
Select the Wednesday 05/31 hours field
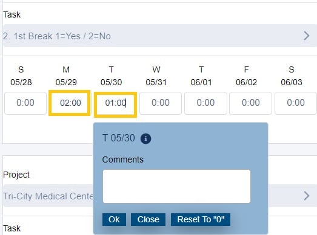coord(161,103)
